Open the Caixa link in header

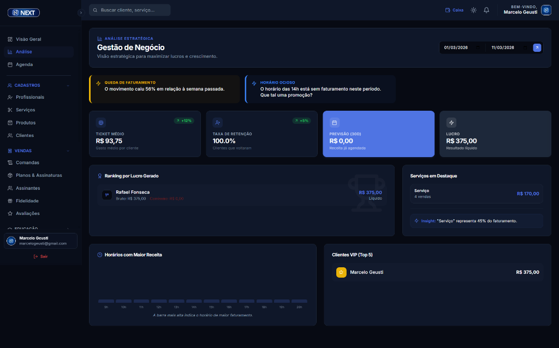[x=454, y=10]
